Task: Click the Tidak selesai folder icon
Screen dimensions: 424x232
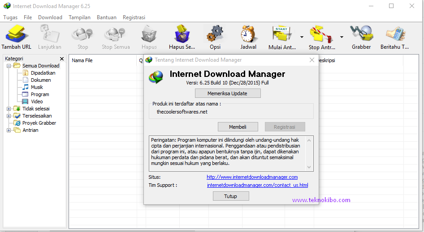Action: [17, 109]
